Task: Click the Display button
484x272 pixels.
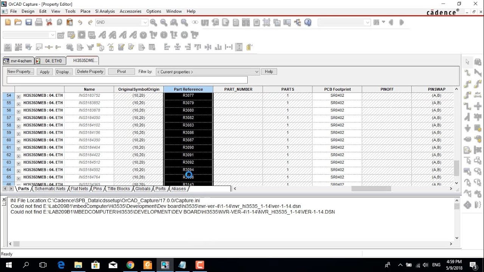Action: point(64,72)
